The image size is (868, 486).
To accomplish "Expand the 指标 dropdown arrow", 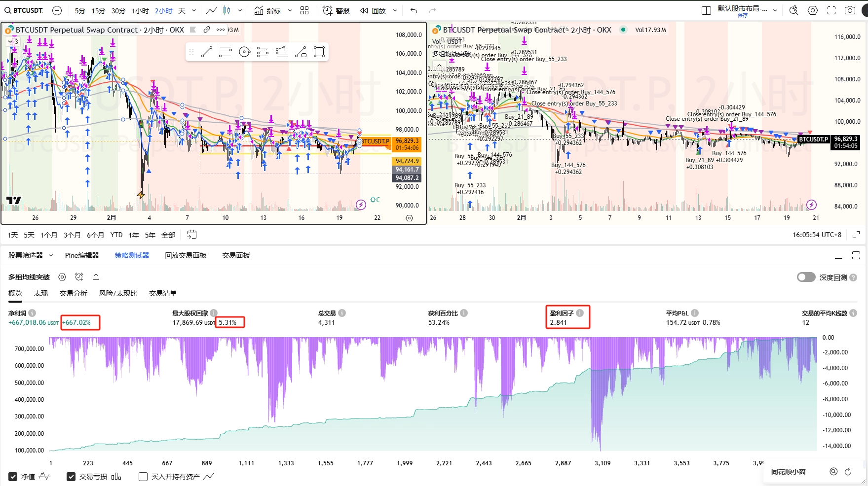I will pos(290,10).
